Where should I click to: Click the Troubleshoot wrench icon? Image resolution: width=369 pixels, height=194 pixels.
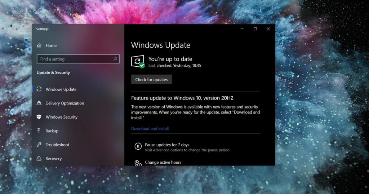click(39, 145)
